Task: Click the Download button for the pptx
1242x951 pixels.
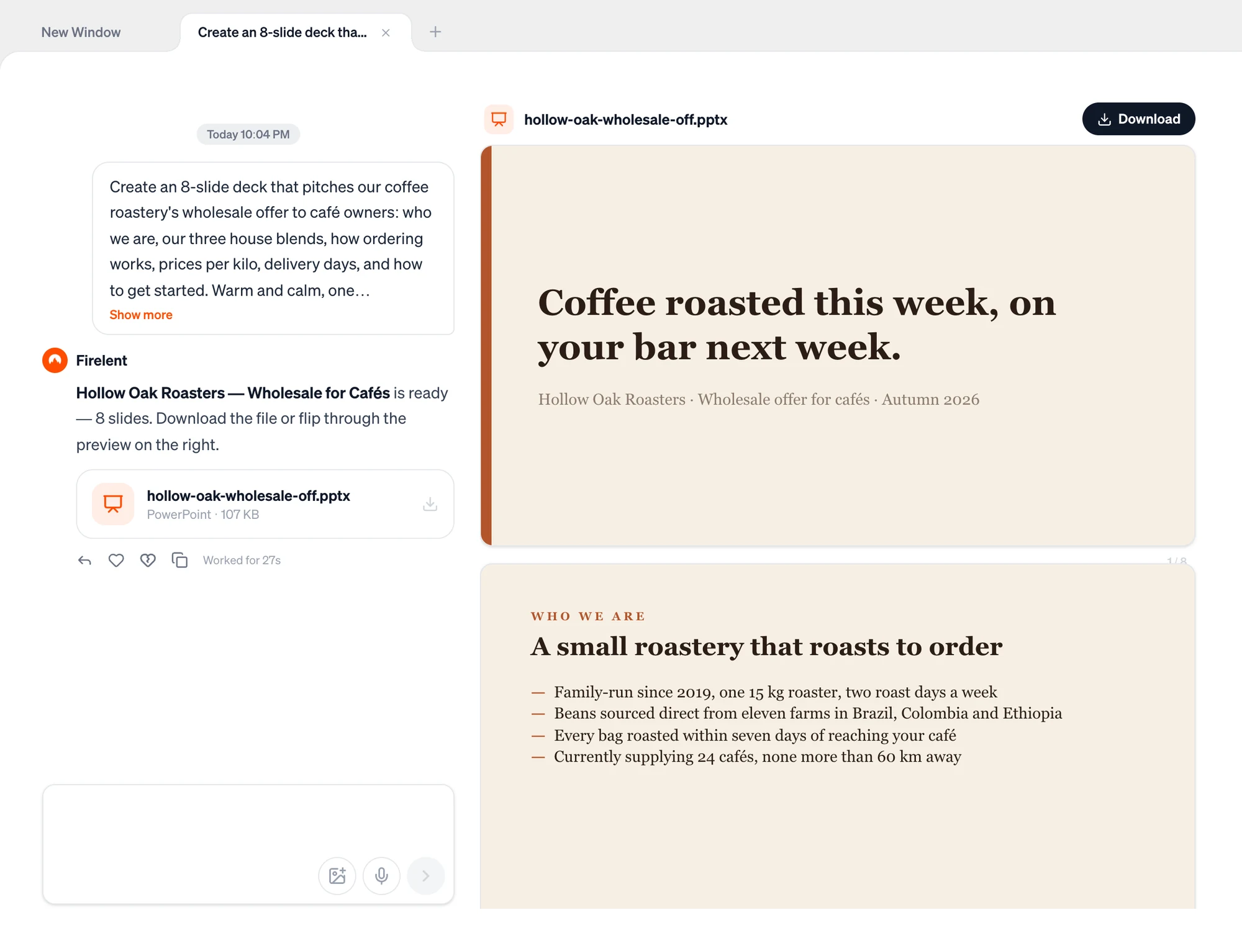Action: pos(1138,119)
